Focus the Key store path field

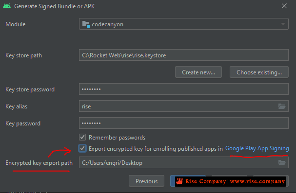184,55
